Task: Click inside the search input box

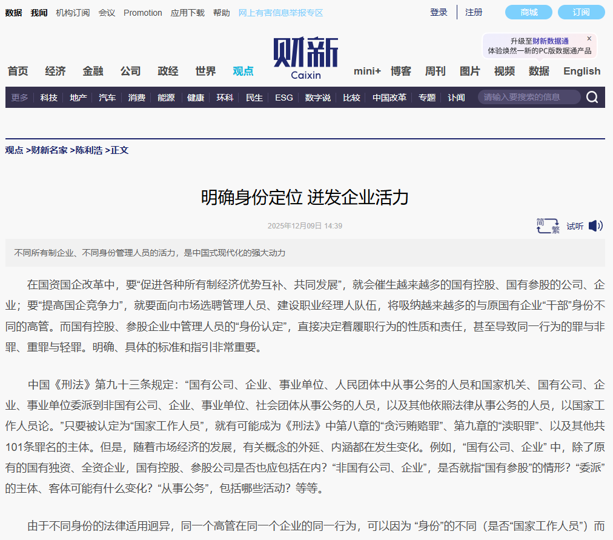Action: point(527,96)
